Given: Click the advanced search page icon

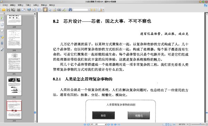Looking at the screenshot, I should tap(100, 10).
